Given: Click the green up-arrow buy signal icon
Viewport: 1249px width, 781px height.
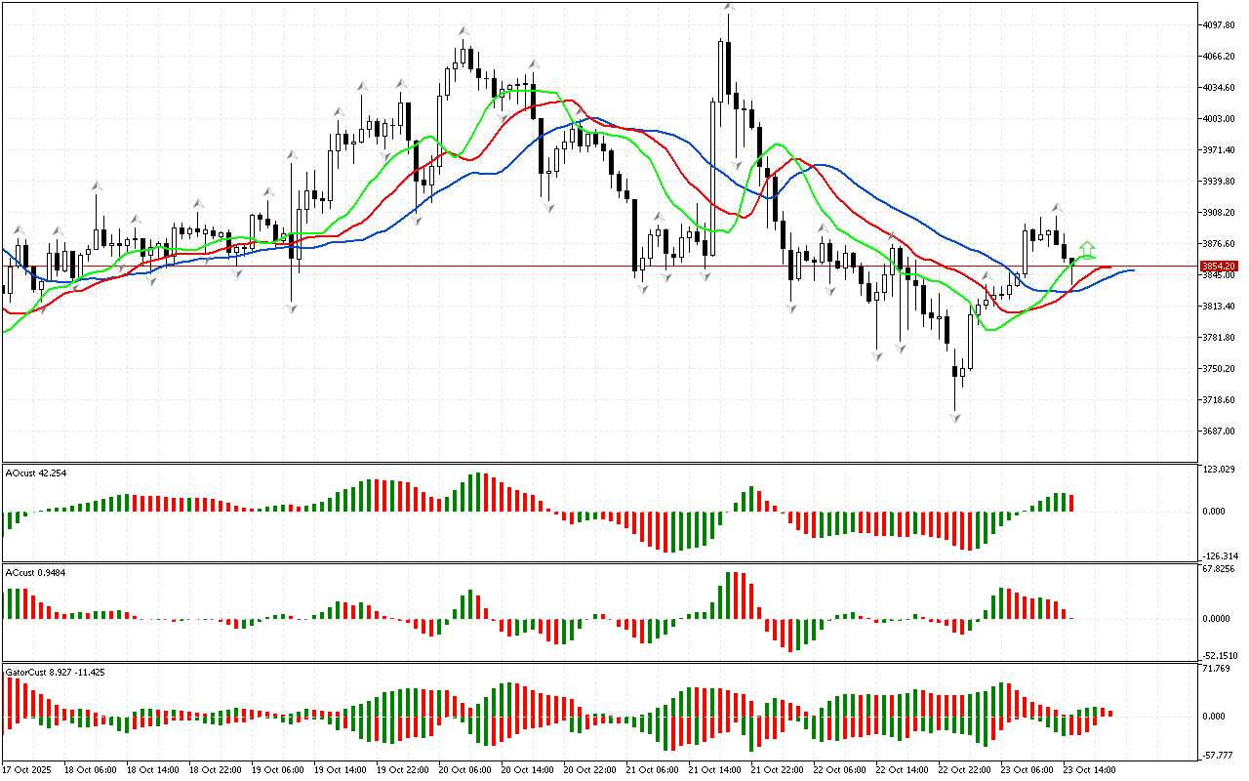Looking at the screenshot, I should pyautogui.click(x=1087, y=250).
